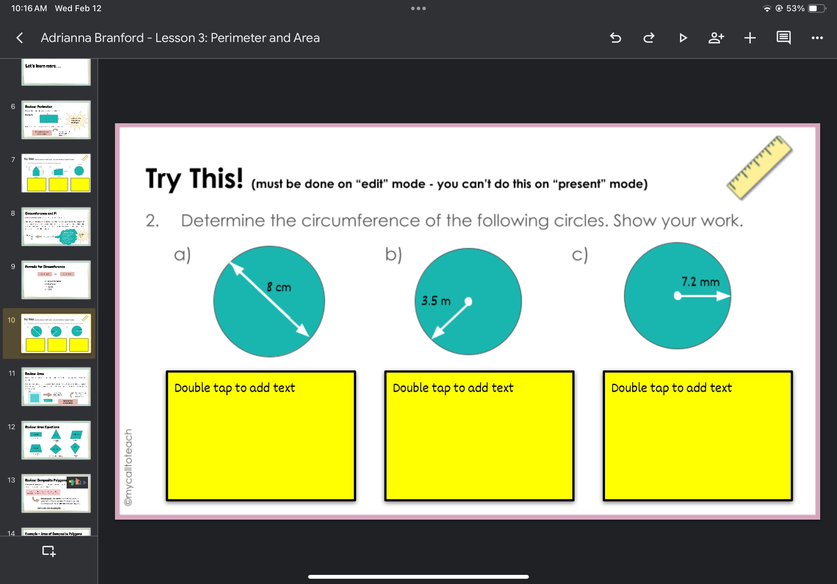837x584 pixels.
Task: Select the 3.5 m radius circle
Action: [x=468, y=301]
